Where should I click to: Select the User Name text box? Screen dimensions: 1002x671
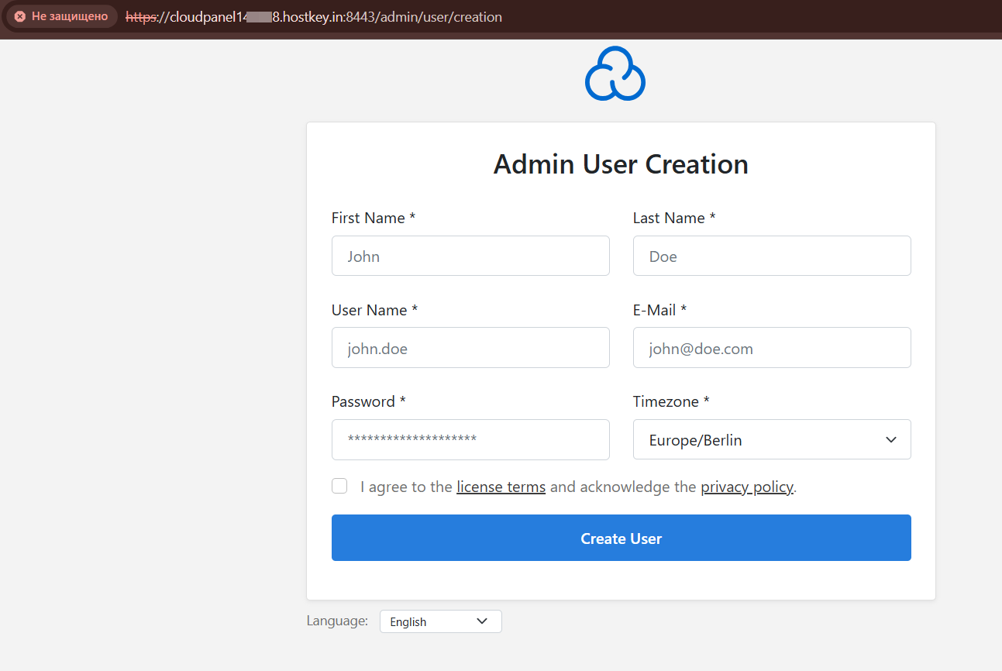[470, 348]
